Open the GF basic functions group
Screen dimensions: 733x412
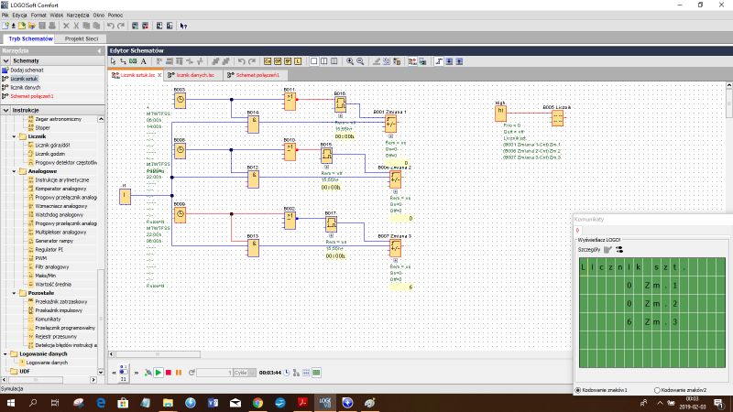point(278,61)
